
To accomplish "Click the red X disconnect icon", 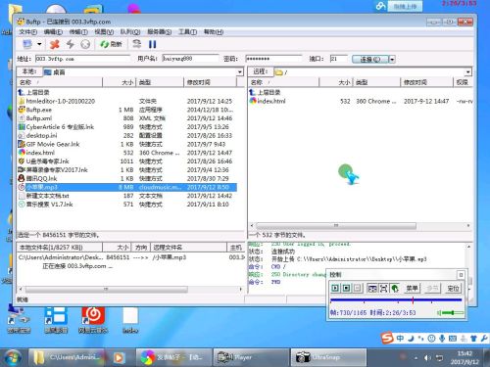I will click(x=55, y=44).
